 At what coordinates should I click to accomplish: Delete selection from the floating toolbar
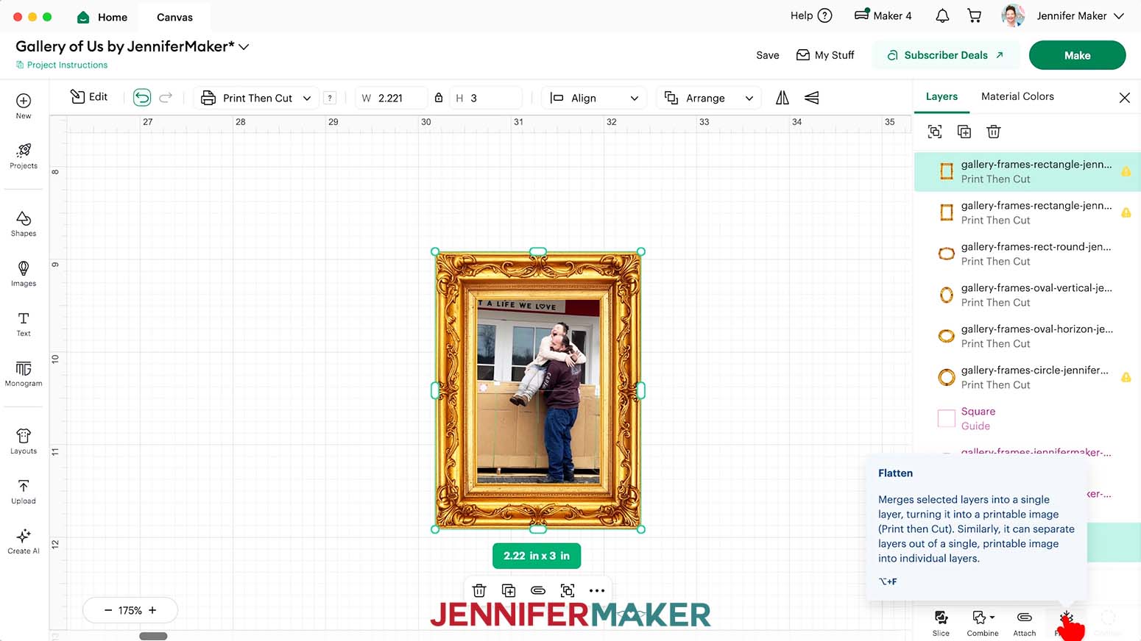(479, 590)
